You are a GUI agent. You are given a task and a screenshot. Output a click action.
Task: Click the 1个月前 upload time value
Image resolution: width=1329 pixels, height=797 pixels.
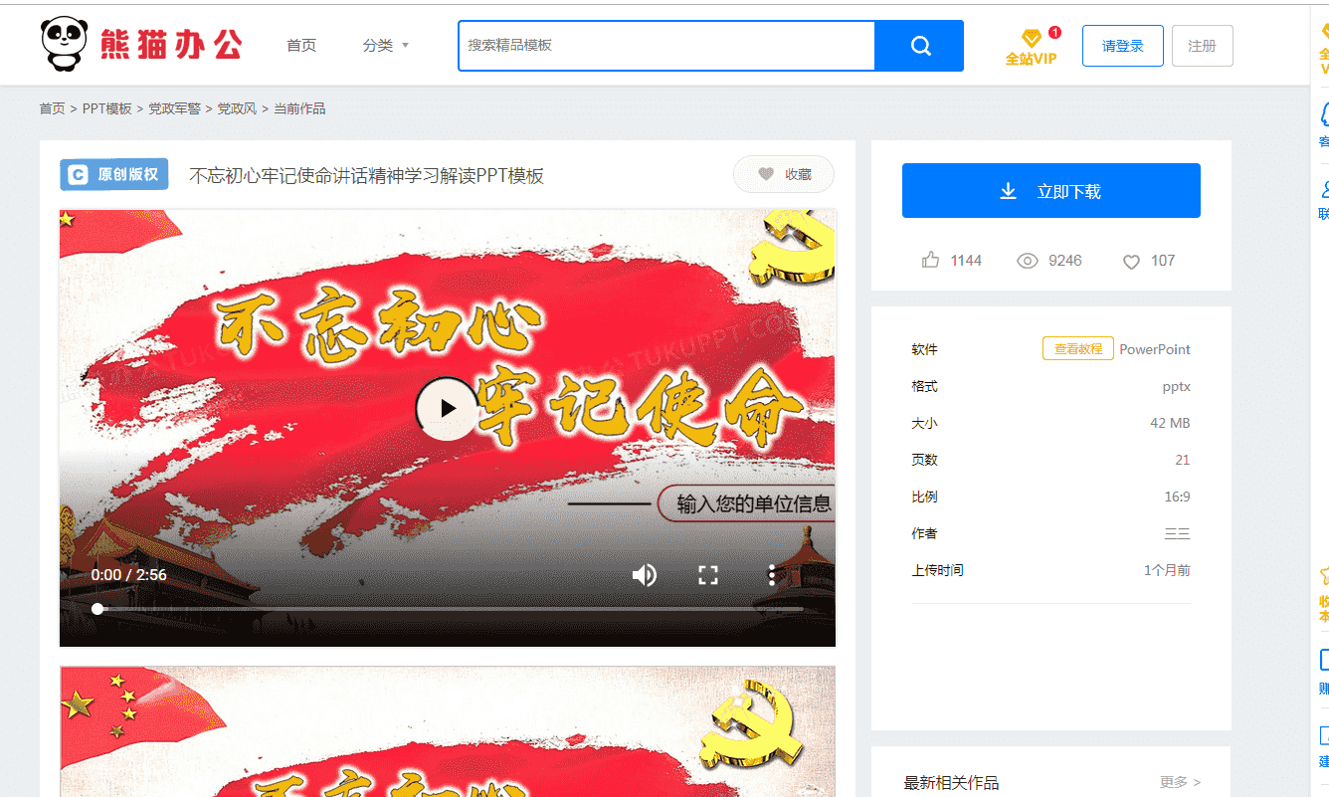(x=1167, y=571)
